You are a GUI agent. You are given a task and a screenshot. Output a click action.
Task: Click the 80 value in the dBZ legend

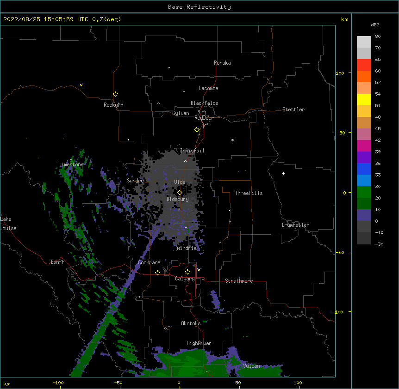[378, 36]
